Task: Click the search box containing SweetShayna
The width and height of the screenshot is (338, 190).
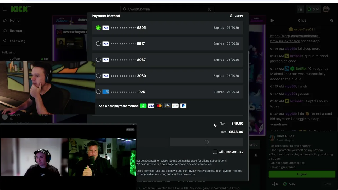Action: point(168,9)
